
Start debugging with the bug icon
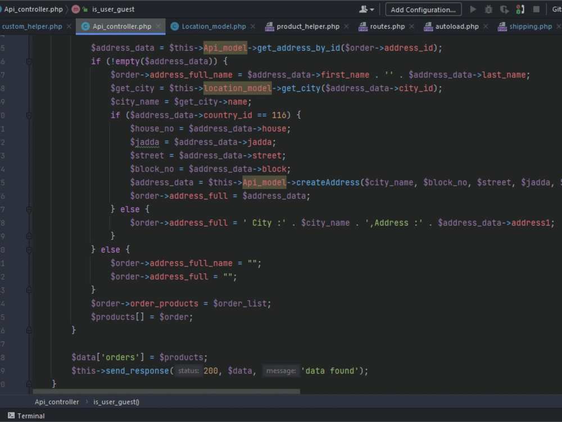pos(488,10)
